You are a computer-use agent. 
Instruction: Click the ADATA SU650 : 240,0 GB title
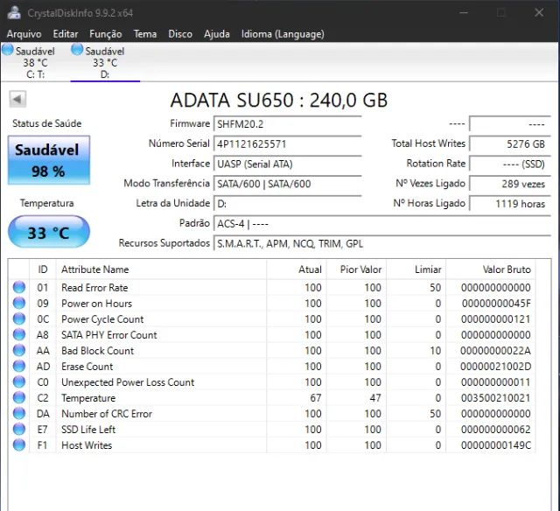(279, 100)
